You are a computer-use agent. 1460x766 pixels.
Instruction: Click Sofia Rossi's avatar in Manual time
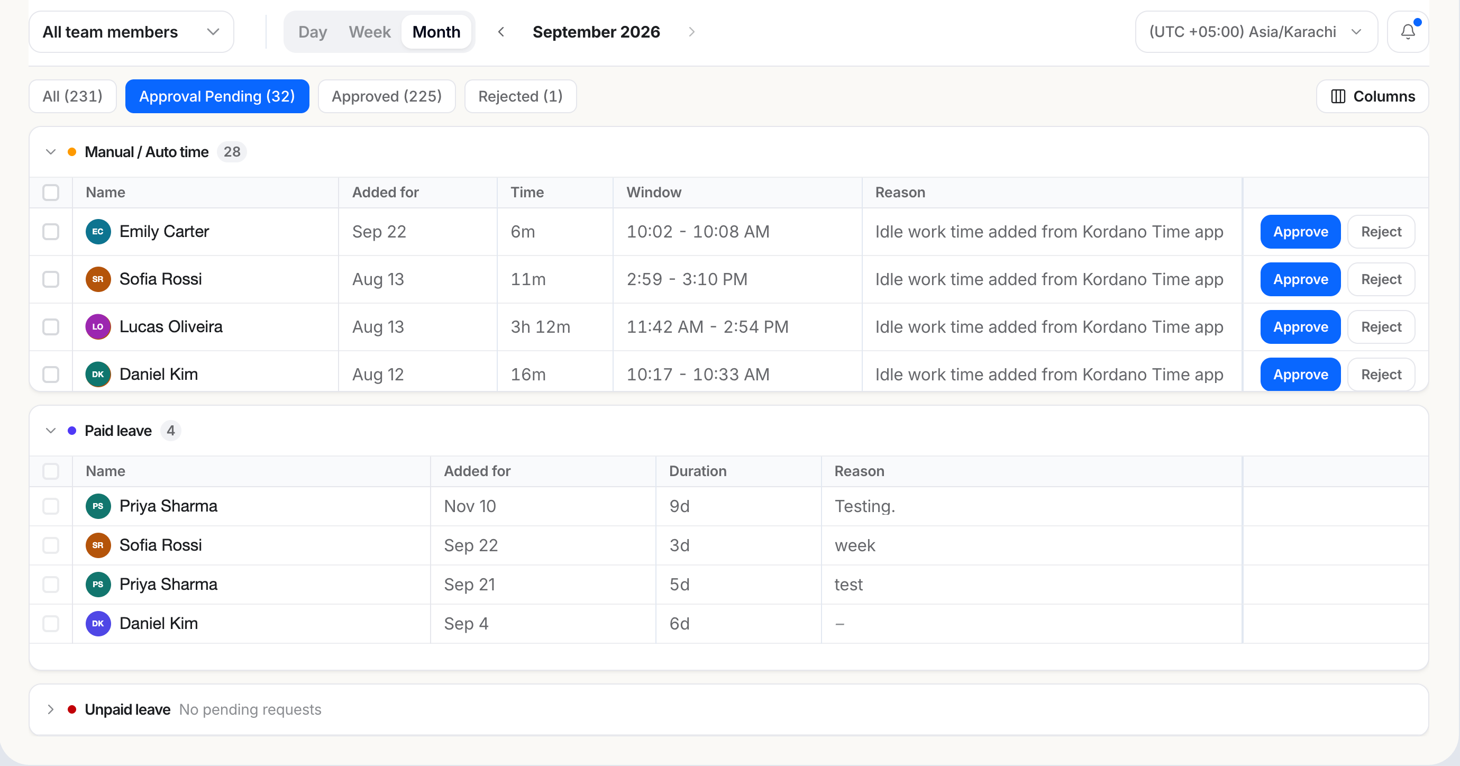[x=98, y=279]
